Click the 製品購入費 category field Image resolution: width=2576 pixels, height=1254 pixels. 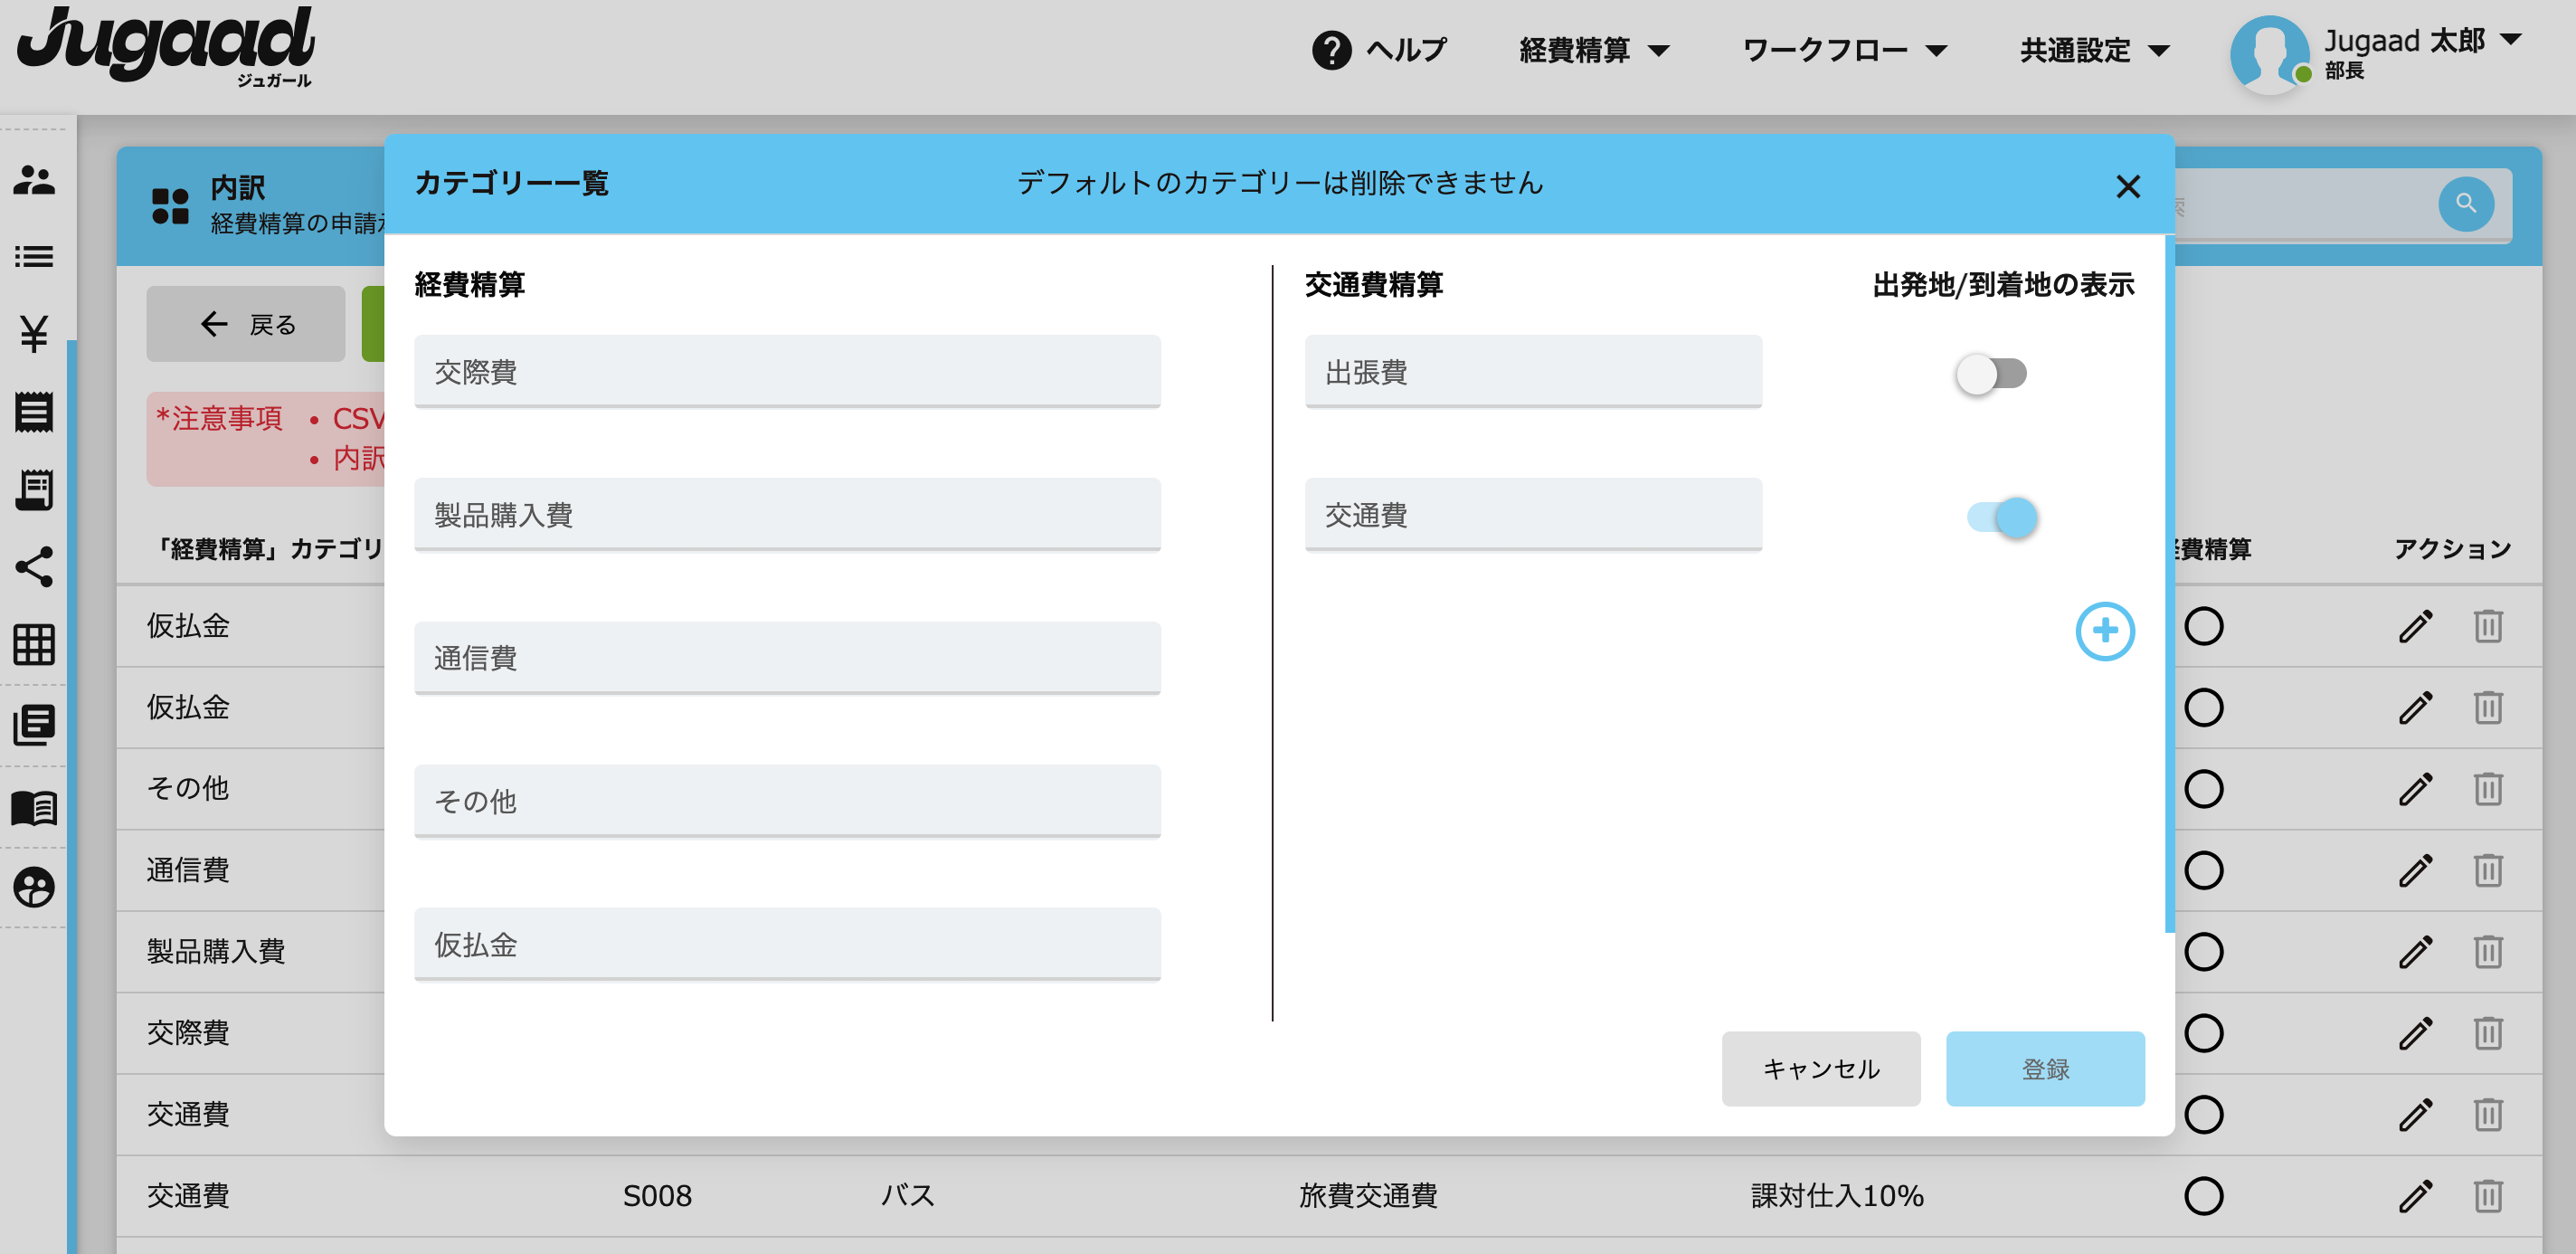coord(787,514)
